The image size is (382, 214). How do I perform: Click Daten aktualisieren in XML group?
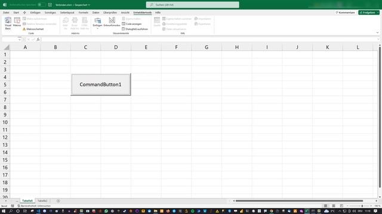coord(174,29)
